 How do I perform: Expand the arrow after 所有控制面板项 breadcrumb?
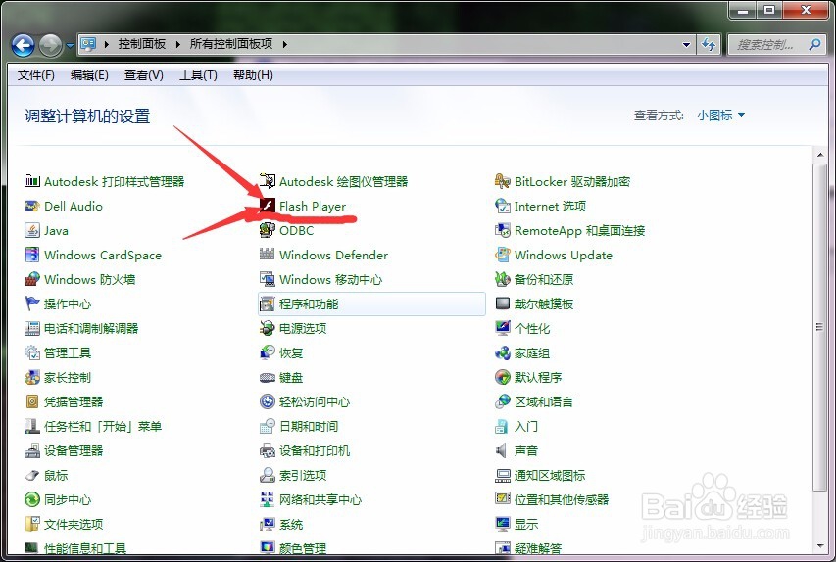284,44
